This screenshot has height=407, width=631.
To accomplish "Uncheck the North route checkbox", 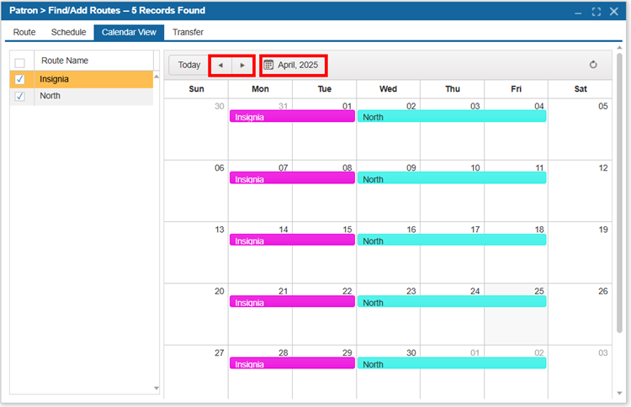I will click(x=20, y=97).
